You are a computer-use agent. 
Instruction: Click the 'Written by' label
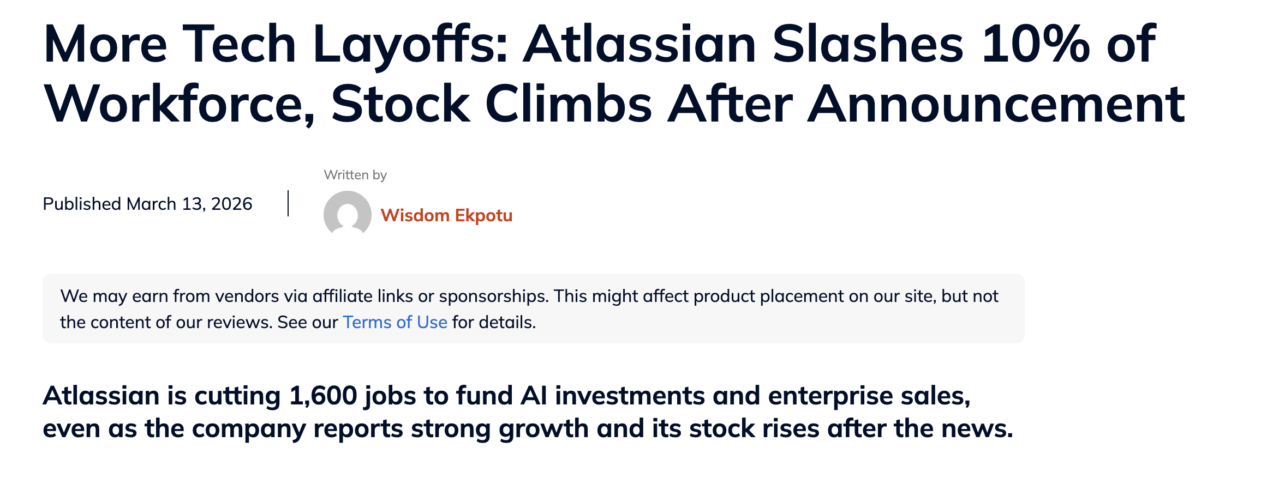[x=355, y=175]
